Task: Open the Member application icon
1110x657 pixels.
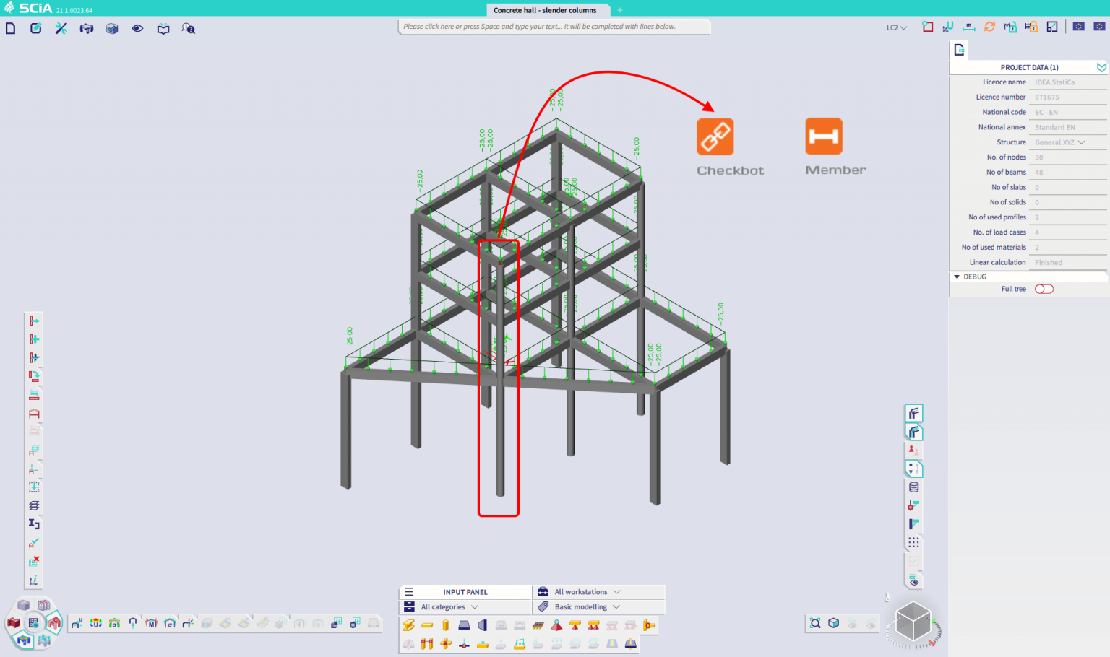Action: (825, 136)
